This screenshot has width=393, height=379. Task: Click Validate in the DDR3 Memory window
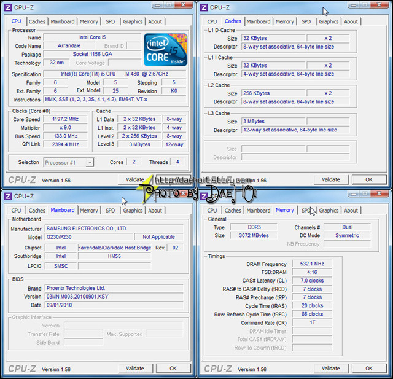[x=331, y=369]
